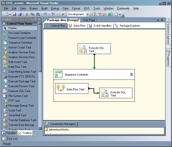Collapse Control Flow Items toolbox group
Screen dimensions: 172x147
(4, 24)
